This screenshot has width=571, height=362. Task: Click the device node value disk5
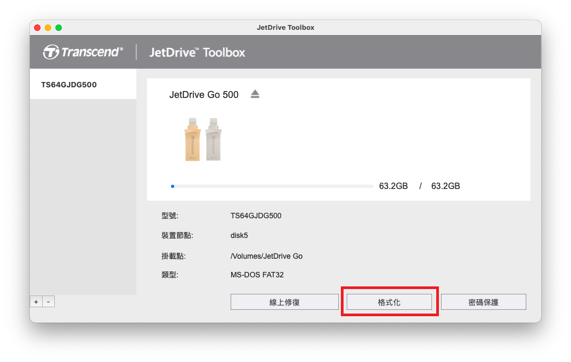(239, 235)
